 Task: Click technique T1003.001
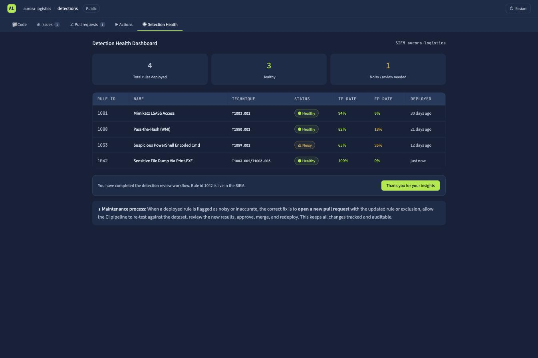click(241, 113)
